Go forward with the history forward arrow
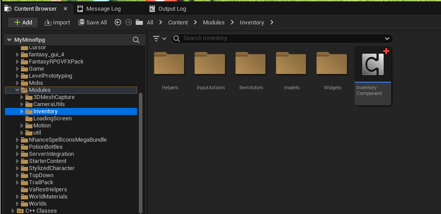 coord(129,22)
